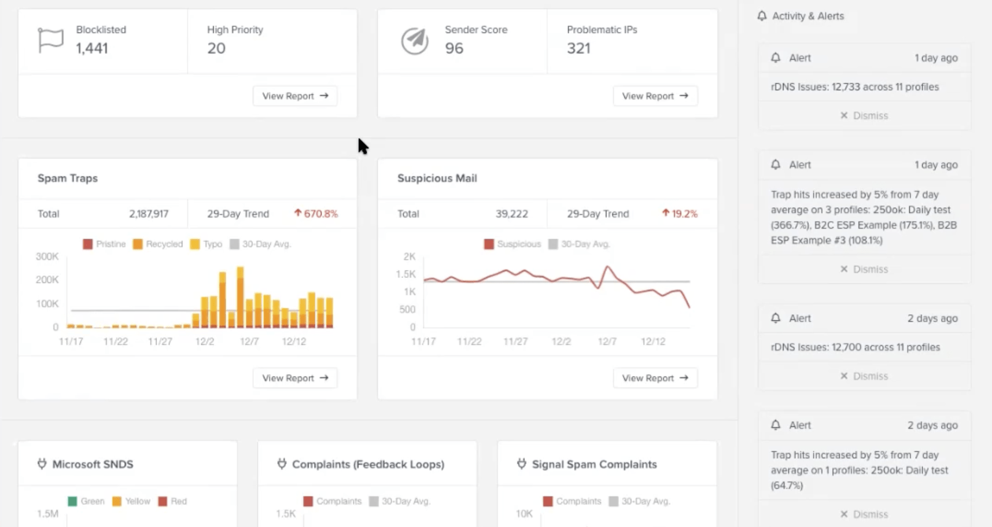
Task: Open the Blocklisted View Report
Action: coord(295,96)
